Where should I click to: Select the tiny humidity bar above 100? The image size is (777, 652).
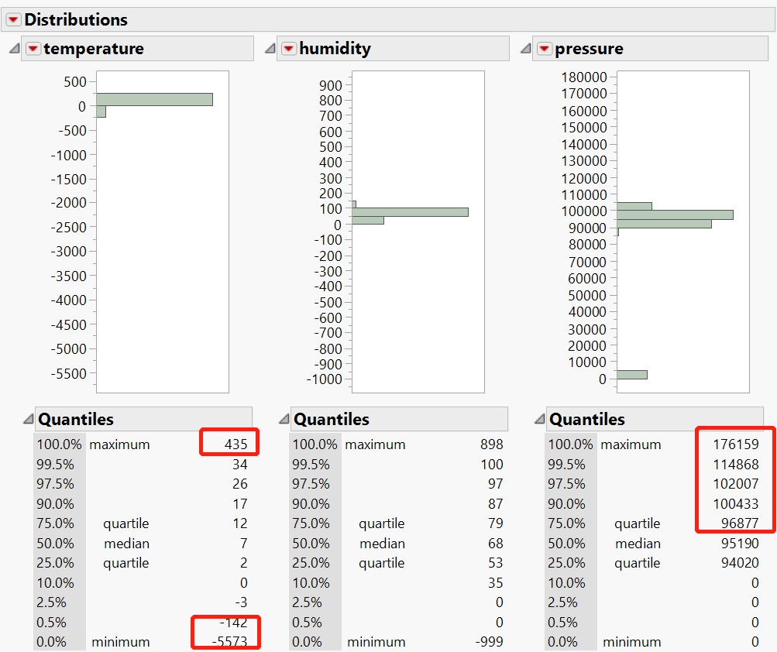[354, 204]
